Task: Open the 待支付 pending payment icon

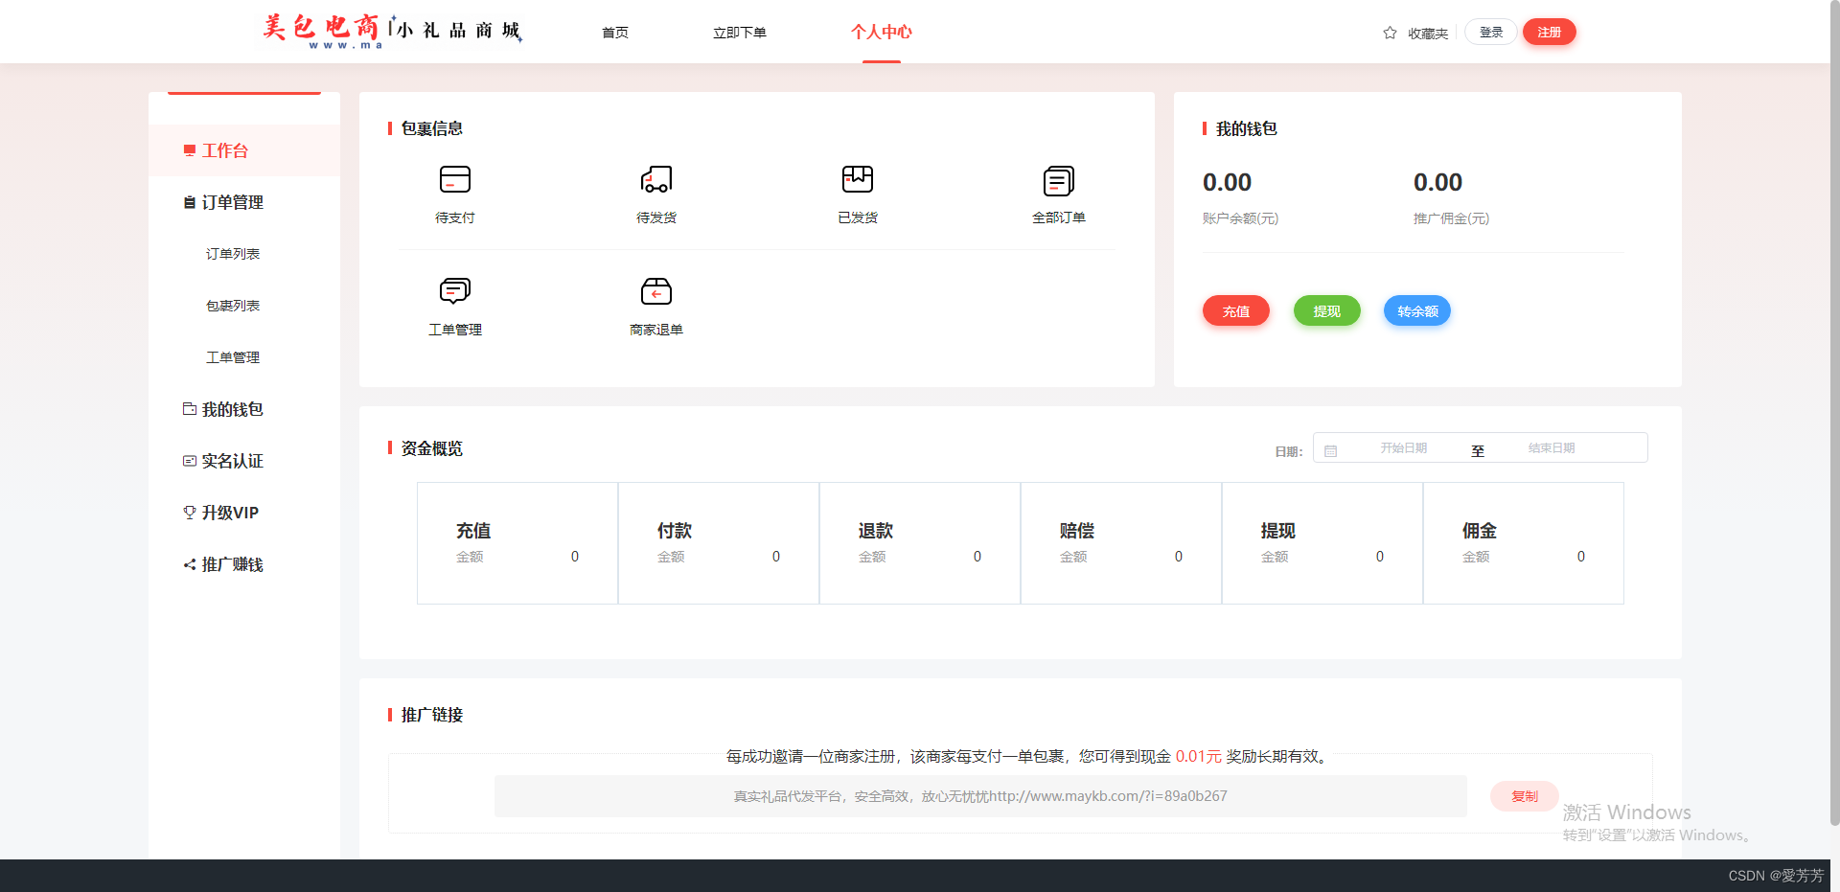Action: [455, 179]
